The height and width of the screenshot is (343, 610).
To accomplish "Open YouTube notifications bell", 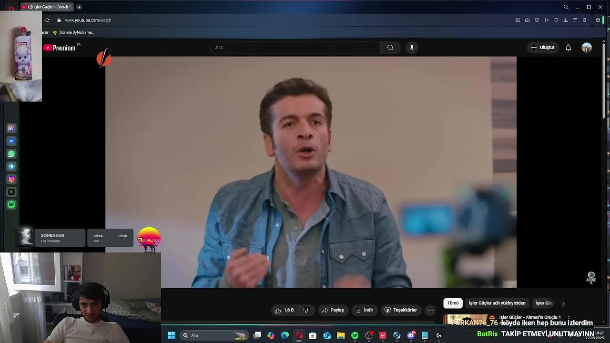I will (568, 48).
